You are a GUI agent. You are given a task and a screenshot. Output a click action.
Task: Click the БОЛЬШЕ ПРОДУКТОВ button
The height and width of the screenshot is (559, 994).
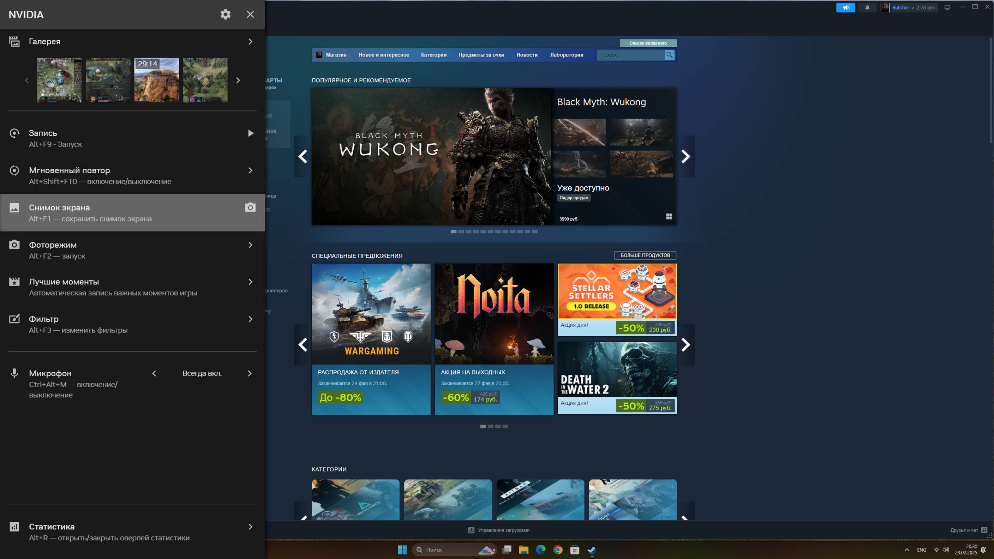coord(645,255)
